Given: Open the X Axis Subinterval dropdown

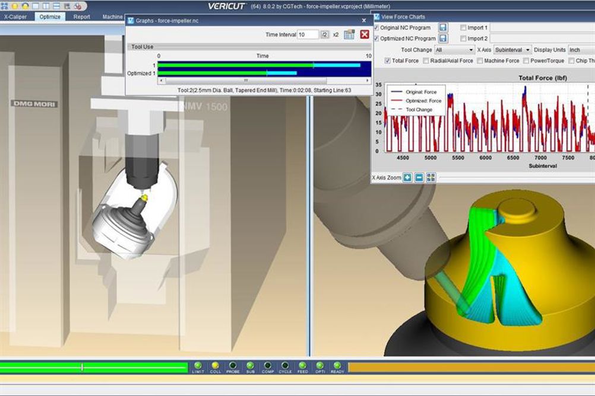Looking at the screenshot, I should point(512,50).
